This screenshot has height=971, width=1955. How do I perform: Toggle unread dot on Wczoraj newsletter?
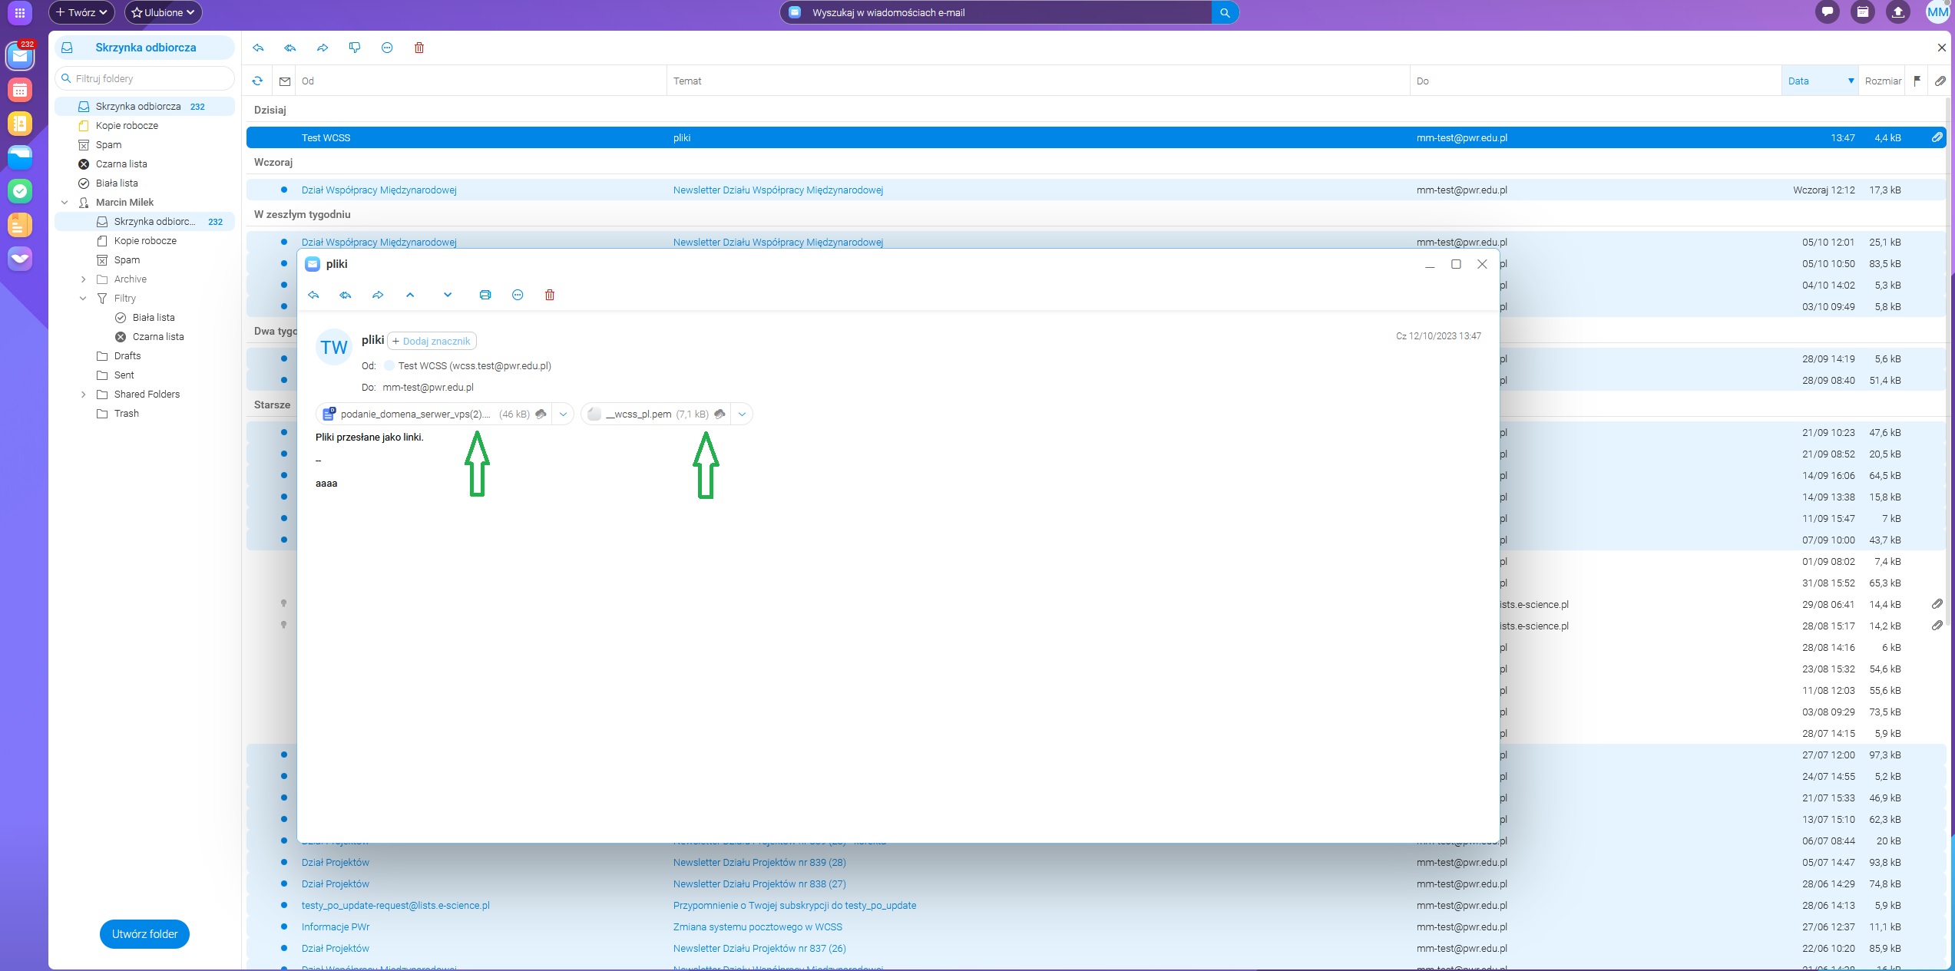click(284, 190)
